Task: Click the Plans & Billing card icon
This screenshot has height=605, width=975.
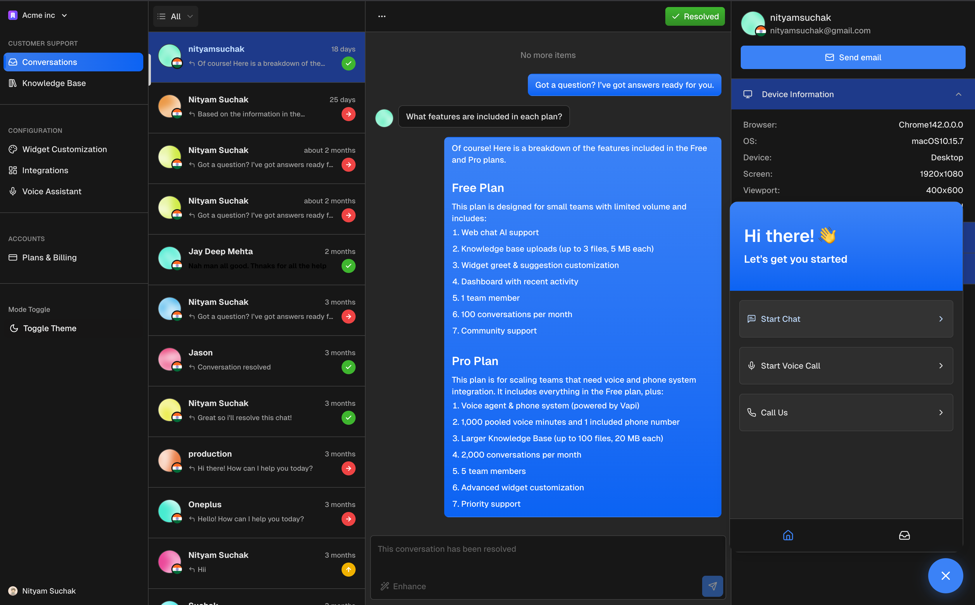Action: coord(13,257)
